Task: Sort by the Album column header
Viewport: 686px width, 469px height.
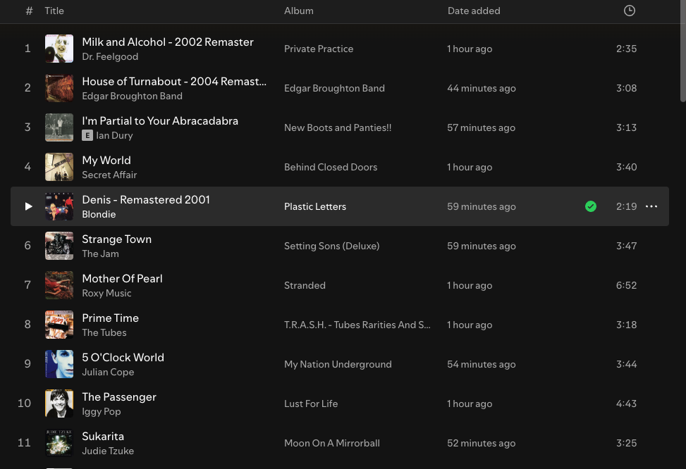Action: point(299,11)
